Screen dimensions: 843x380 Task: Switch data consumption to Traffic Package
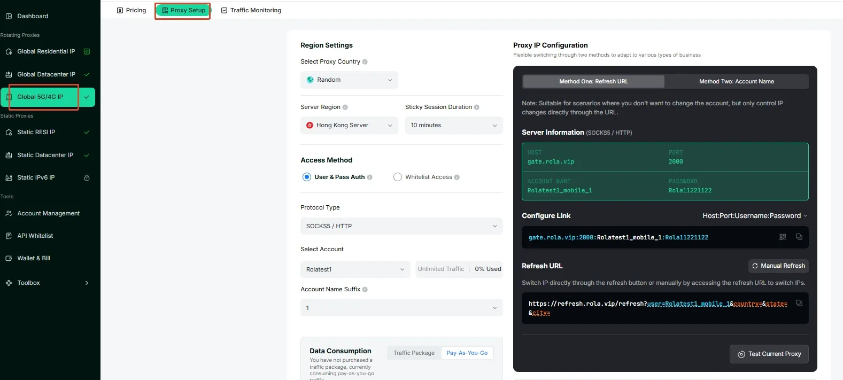[x=414, y=353]
